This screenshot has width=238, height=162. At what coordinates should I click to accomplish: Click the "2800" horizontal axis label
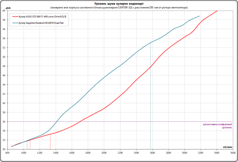pyautogui.click(x=168, y=152)
